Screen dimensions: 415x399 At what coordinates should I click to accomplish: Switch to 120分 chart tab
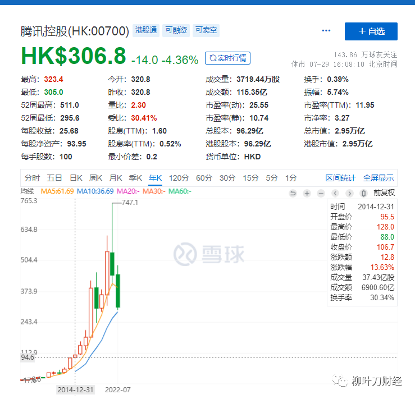pyautogui.click(x=179, y=178)
